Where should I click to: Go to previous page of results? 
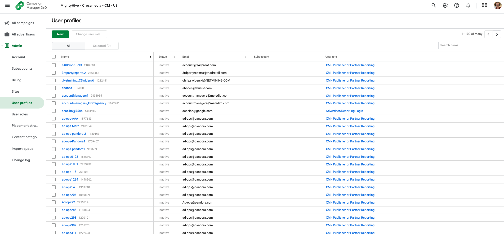488,34
